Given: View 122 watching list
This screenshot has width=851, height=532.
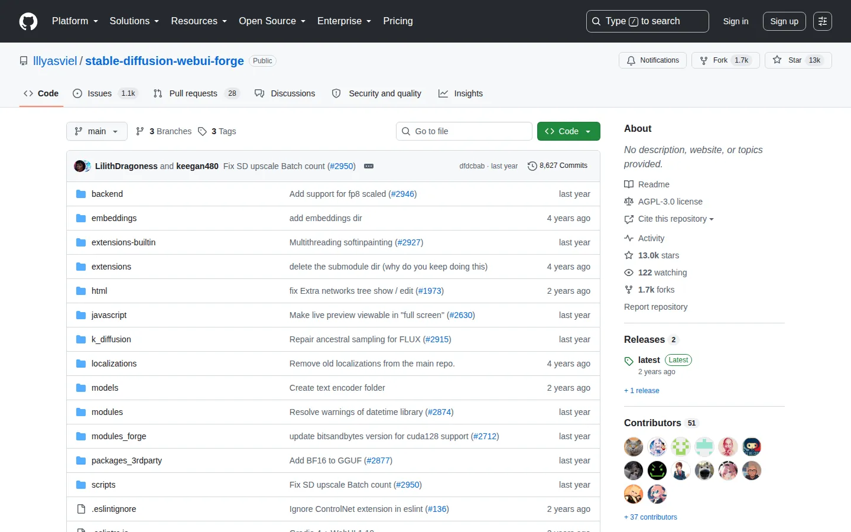Looking at the screenshot, I should 655,273.
